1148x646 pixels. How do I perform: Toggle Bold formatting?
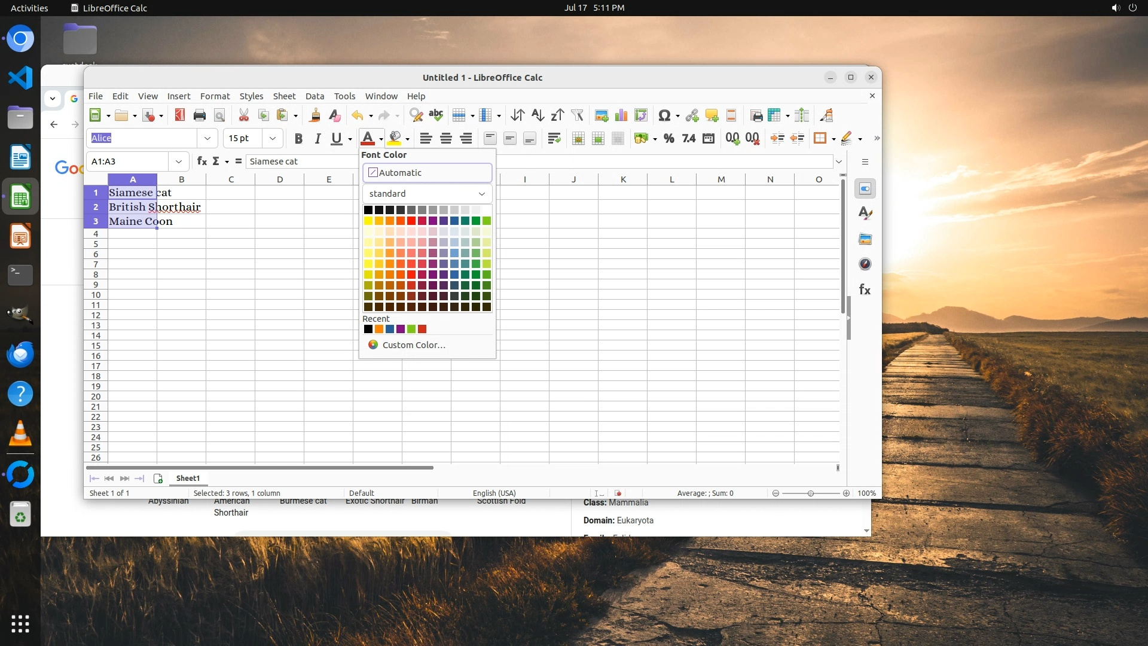click(298, 139)
